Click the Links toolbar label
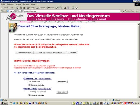The height and width of the screenshot is (105, 140). click(137, 11)
